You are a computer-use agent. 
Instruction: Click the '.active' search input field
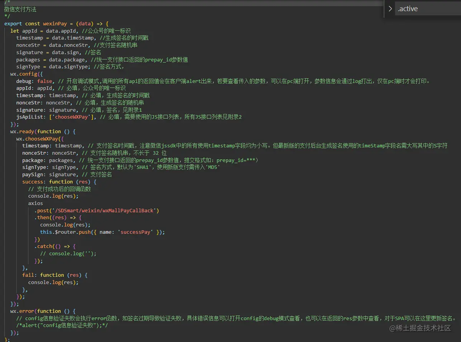pos(428,9)
